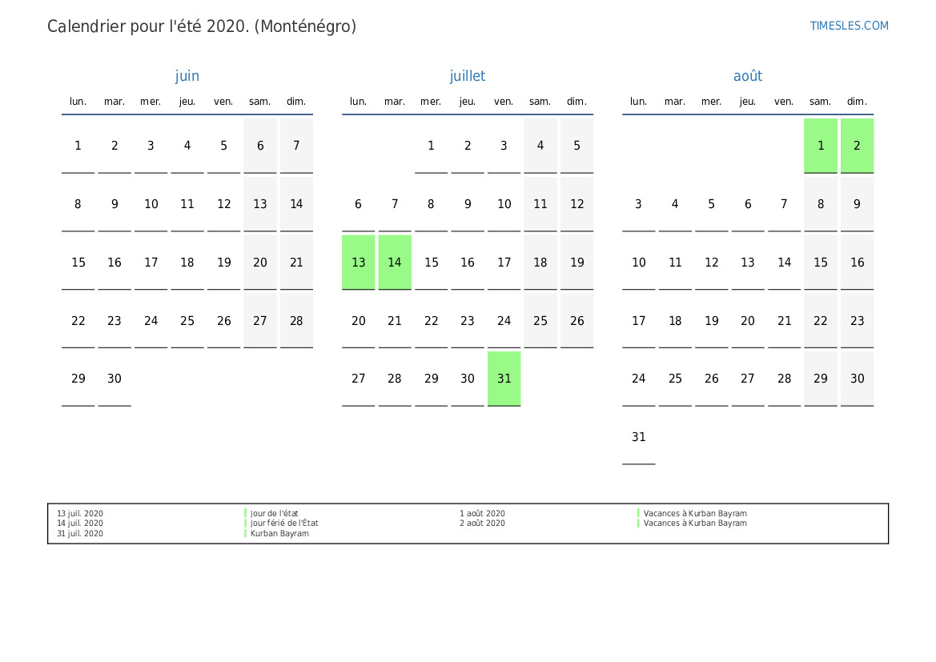Select 31 in the août calendar
Image resolution: width=936 pixels, height=662 pixels.
pyautogui.click(x=638, y=437)
